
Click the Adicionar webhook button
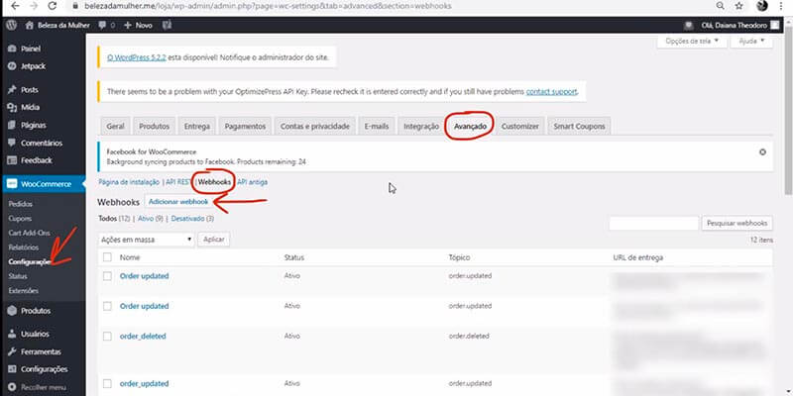[x=178, y=202]
